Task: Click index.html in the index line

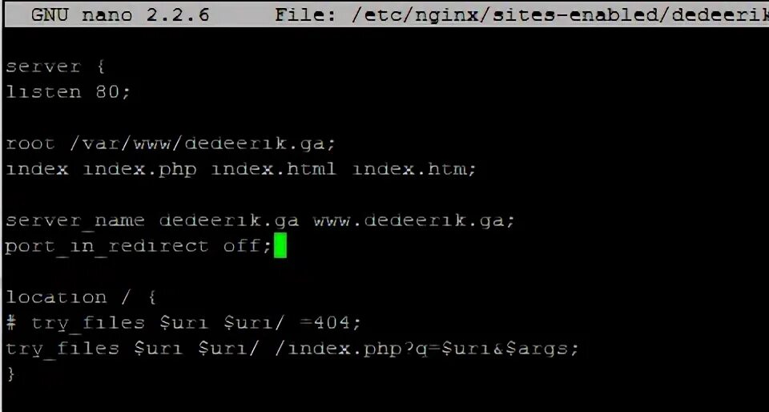Action: point(274,169)
